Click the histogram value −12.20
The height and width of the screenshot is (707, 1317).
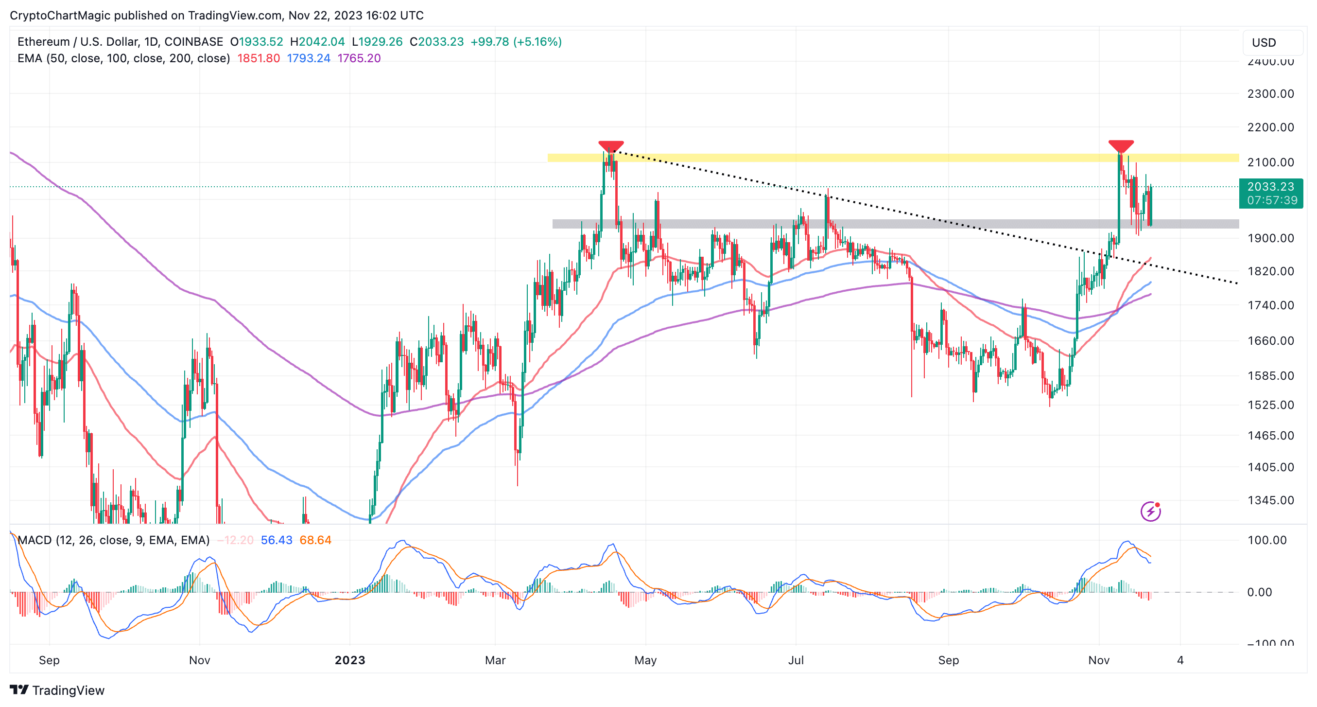tap(235, 540)
